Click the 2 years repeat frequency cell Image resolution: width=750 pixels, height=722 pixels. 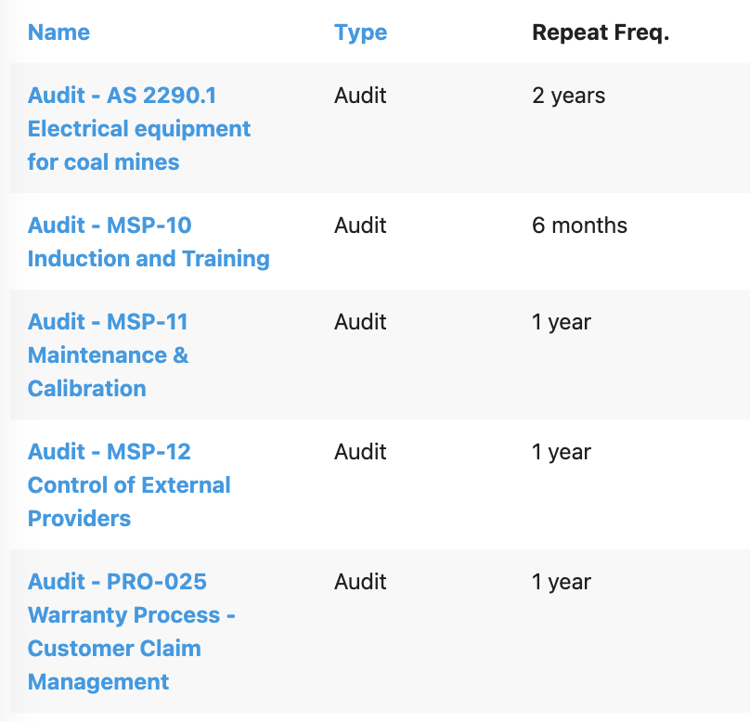click(x=568, y=96)
